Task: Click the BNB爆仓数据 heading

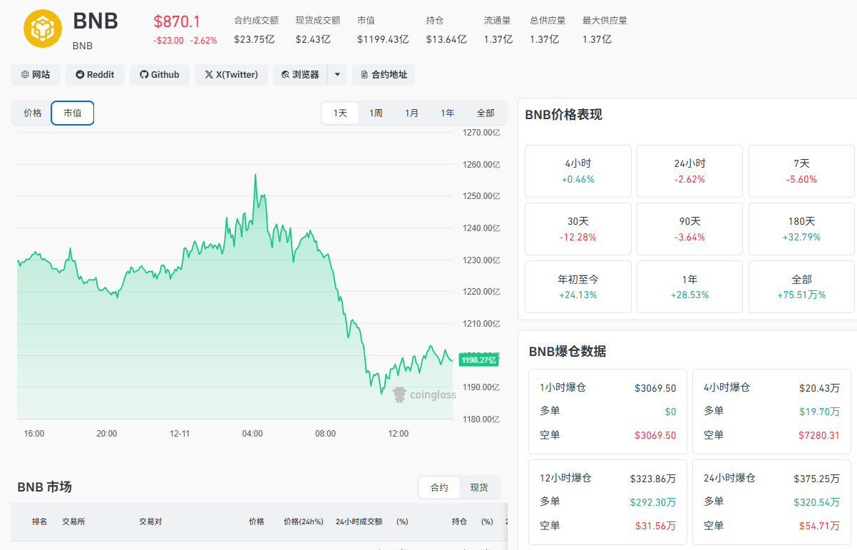Action: pyautogui.click(x=568, y=351)
